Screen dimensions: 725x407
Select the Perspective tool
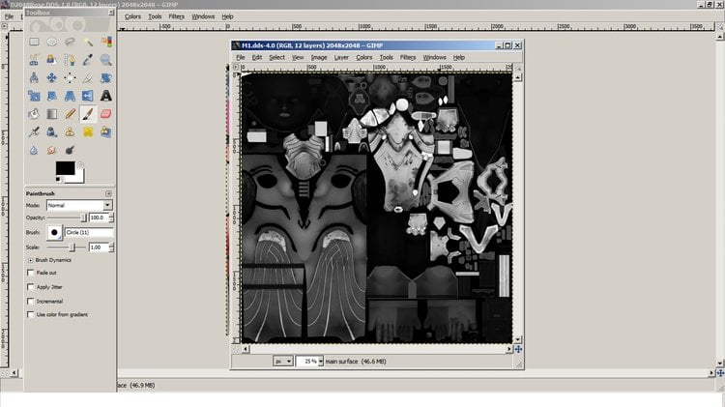pyautogui.click(x=70, y=97)
